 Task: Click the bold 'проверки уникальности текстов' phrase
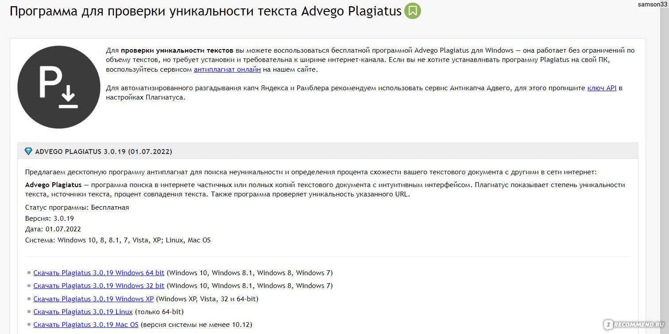click(177, 50)
